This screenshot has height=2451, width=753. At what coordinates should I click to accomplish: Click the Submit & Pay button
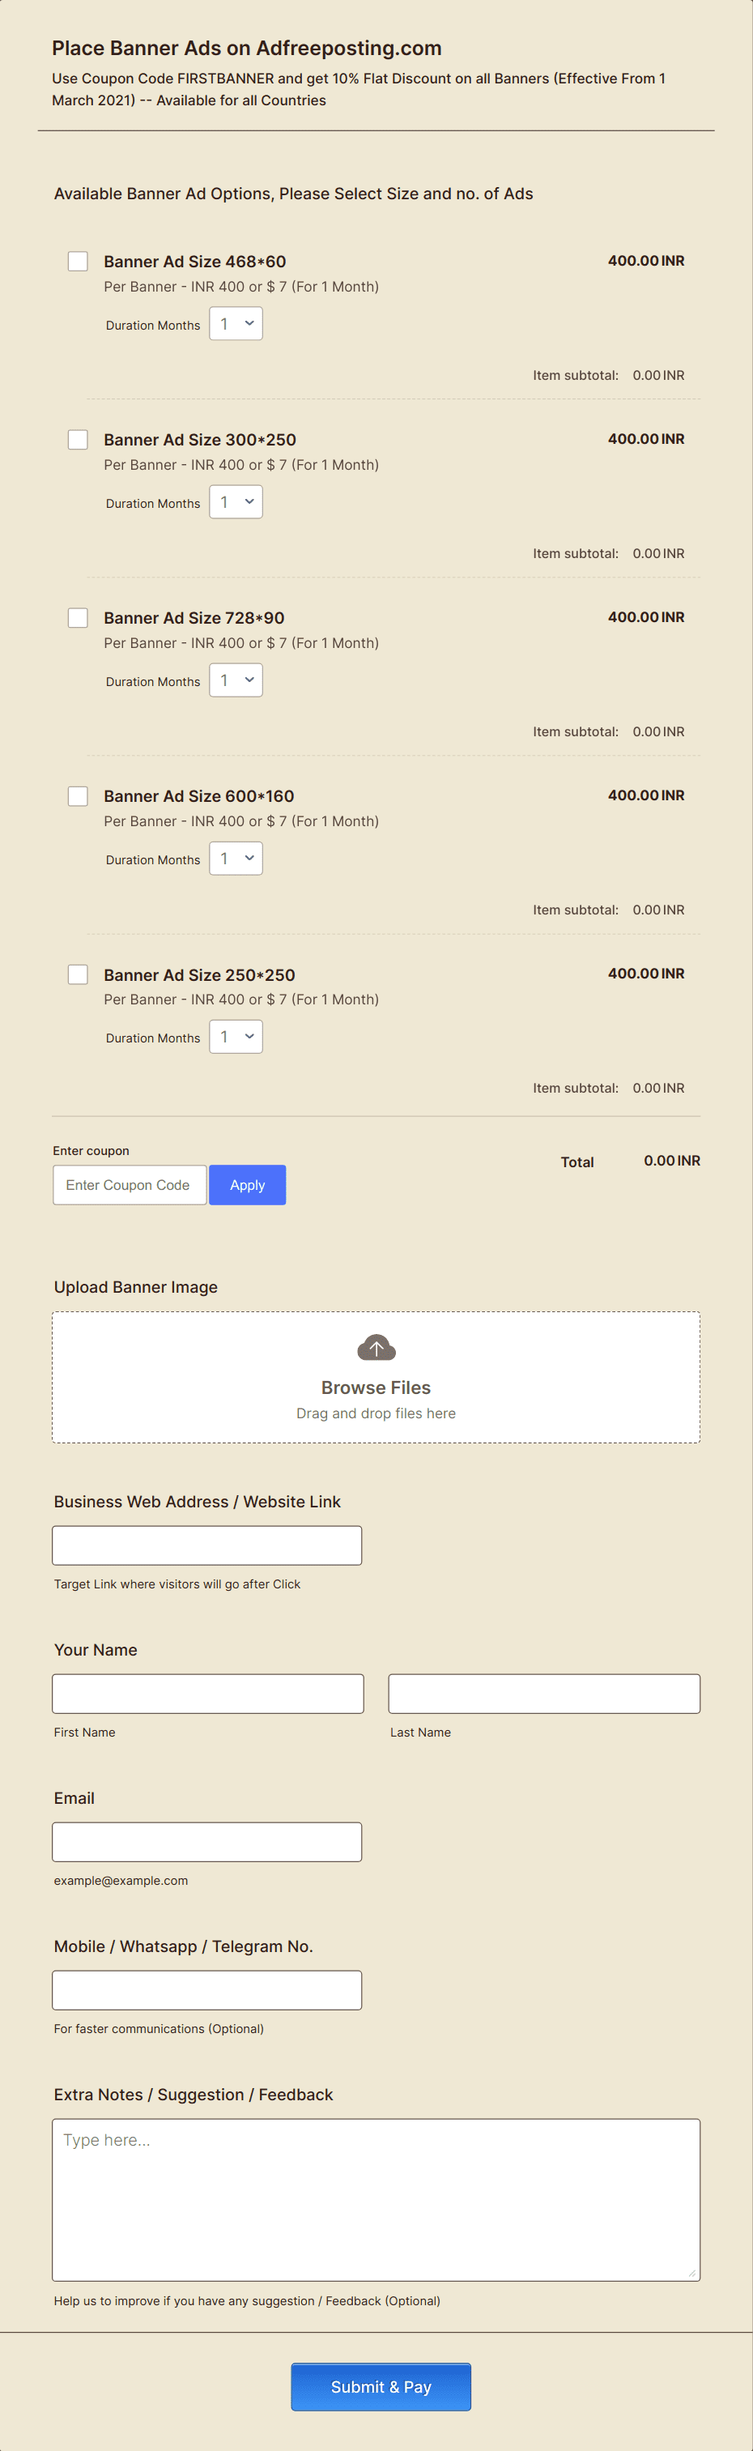tap(381, 2387)
